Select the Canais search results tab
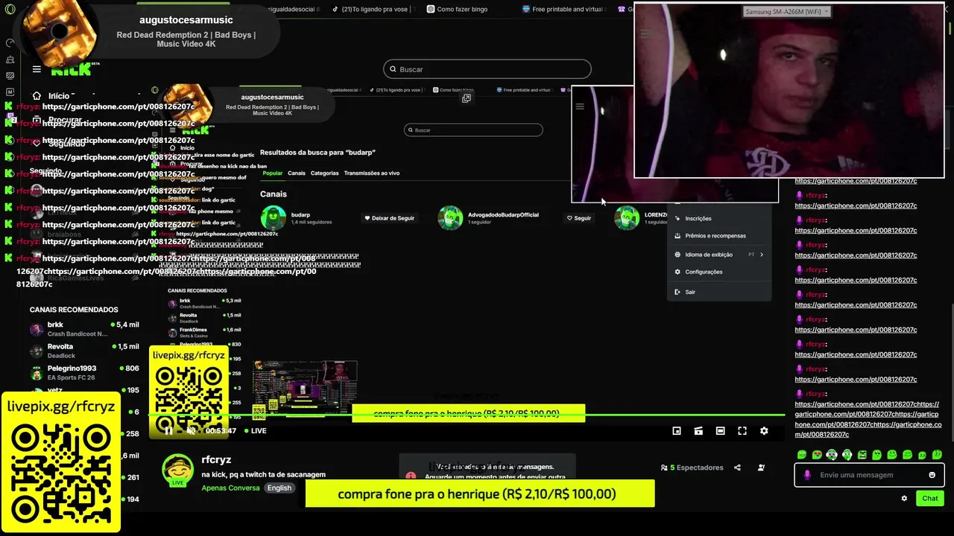 pyautogui.click(x=297, y=173)
